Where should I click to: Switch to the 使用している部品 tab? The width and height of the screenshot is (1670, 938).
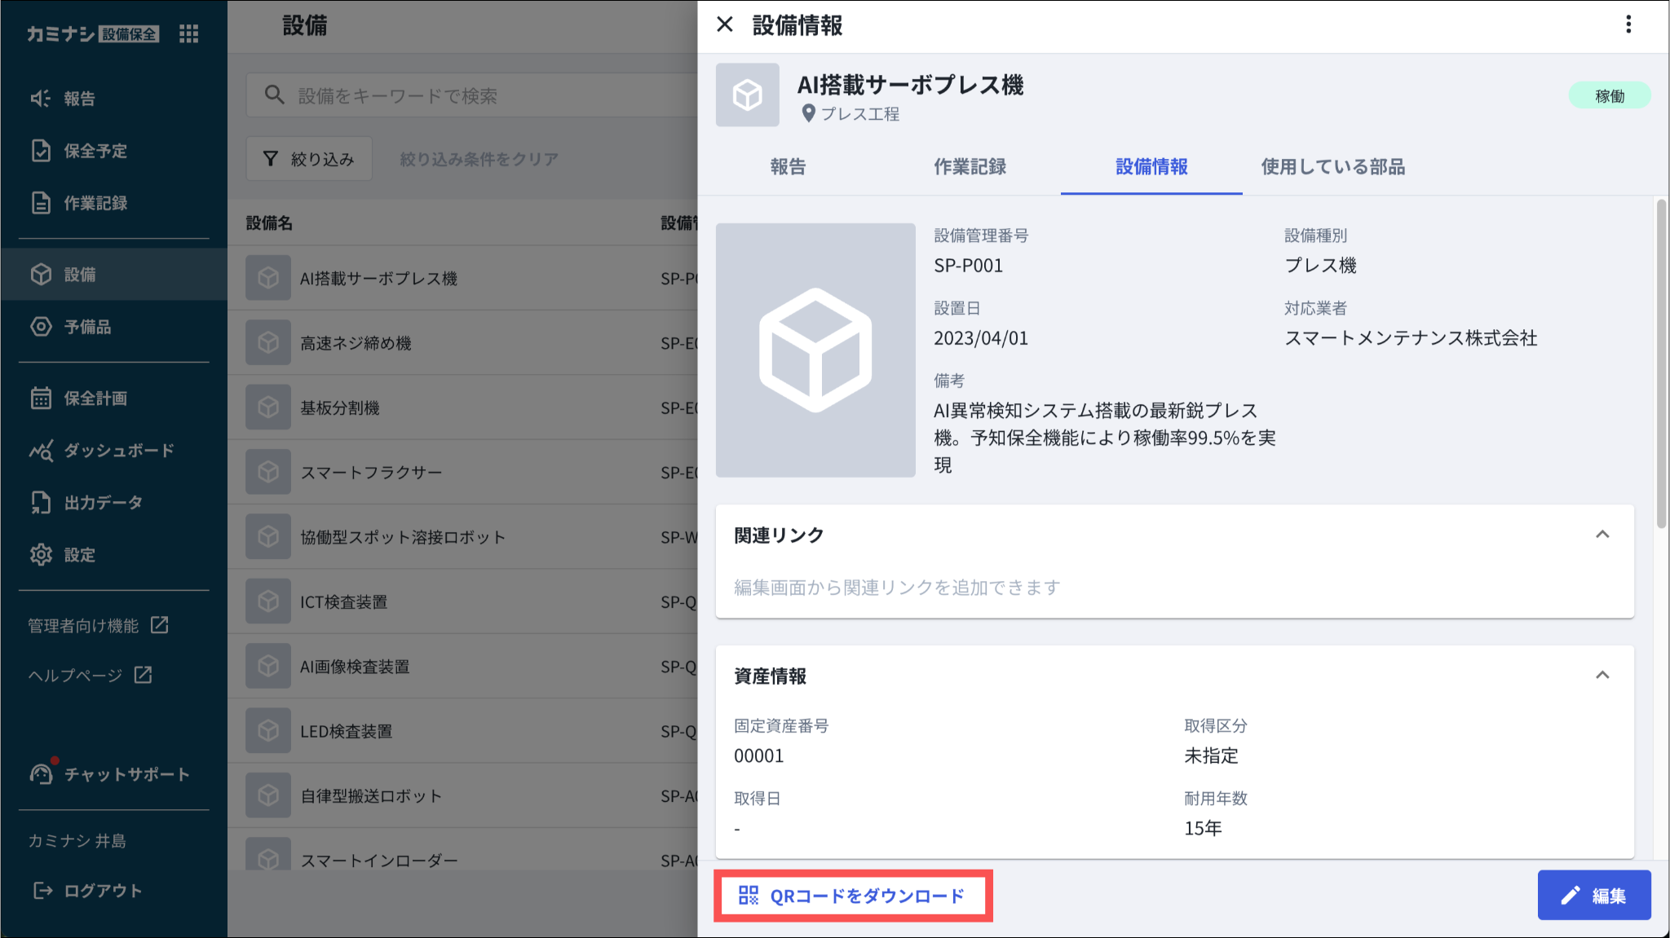(1332, 167)
